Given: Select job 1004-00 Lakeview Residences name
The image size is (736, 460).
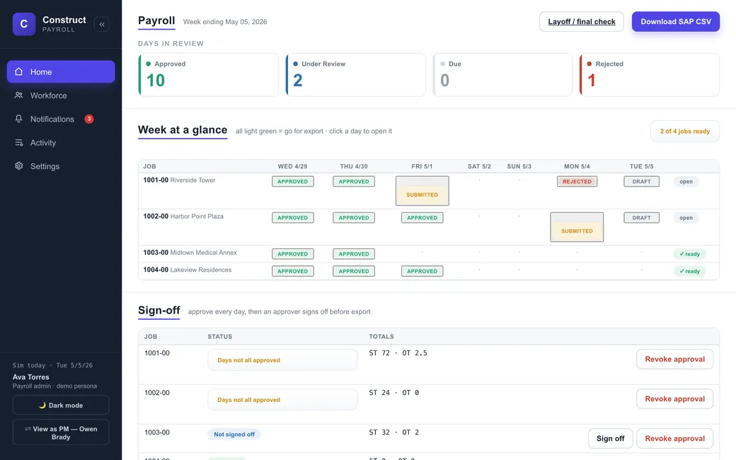Looking at the screenshot, I should tap(188, 270).
